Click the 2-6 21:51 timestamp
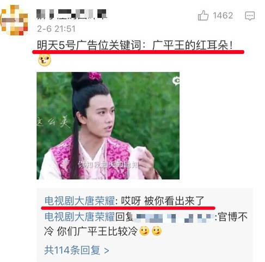Viewport: 265px width, 262px height. point(56,29)
